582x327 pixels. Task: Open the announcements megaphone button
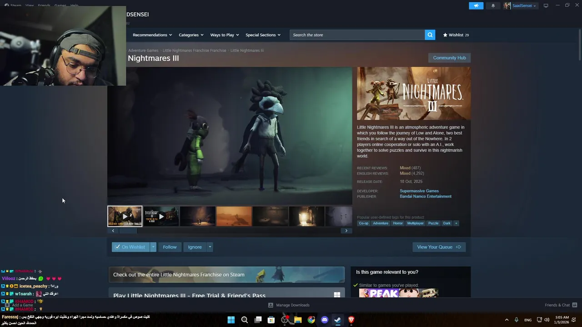[476, 6]
